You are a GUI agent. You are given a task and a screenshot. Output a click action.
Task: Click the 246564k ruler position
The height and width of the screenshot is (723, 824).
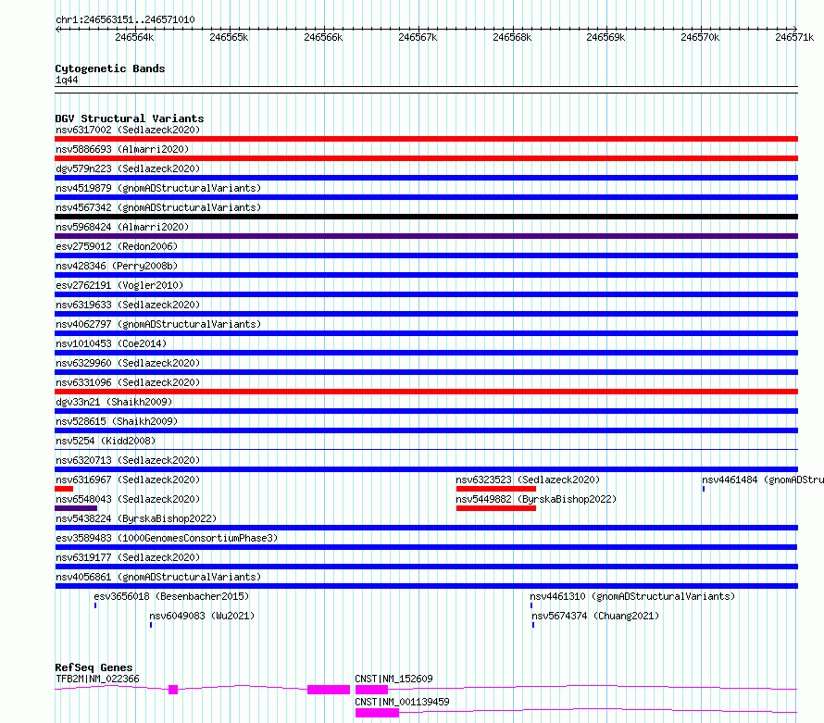coord(134,37)
